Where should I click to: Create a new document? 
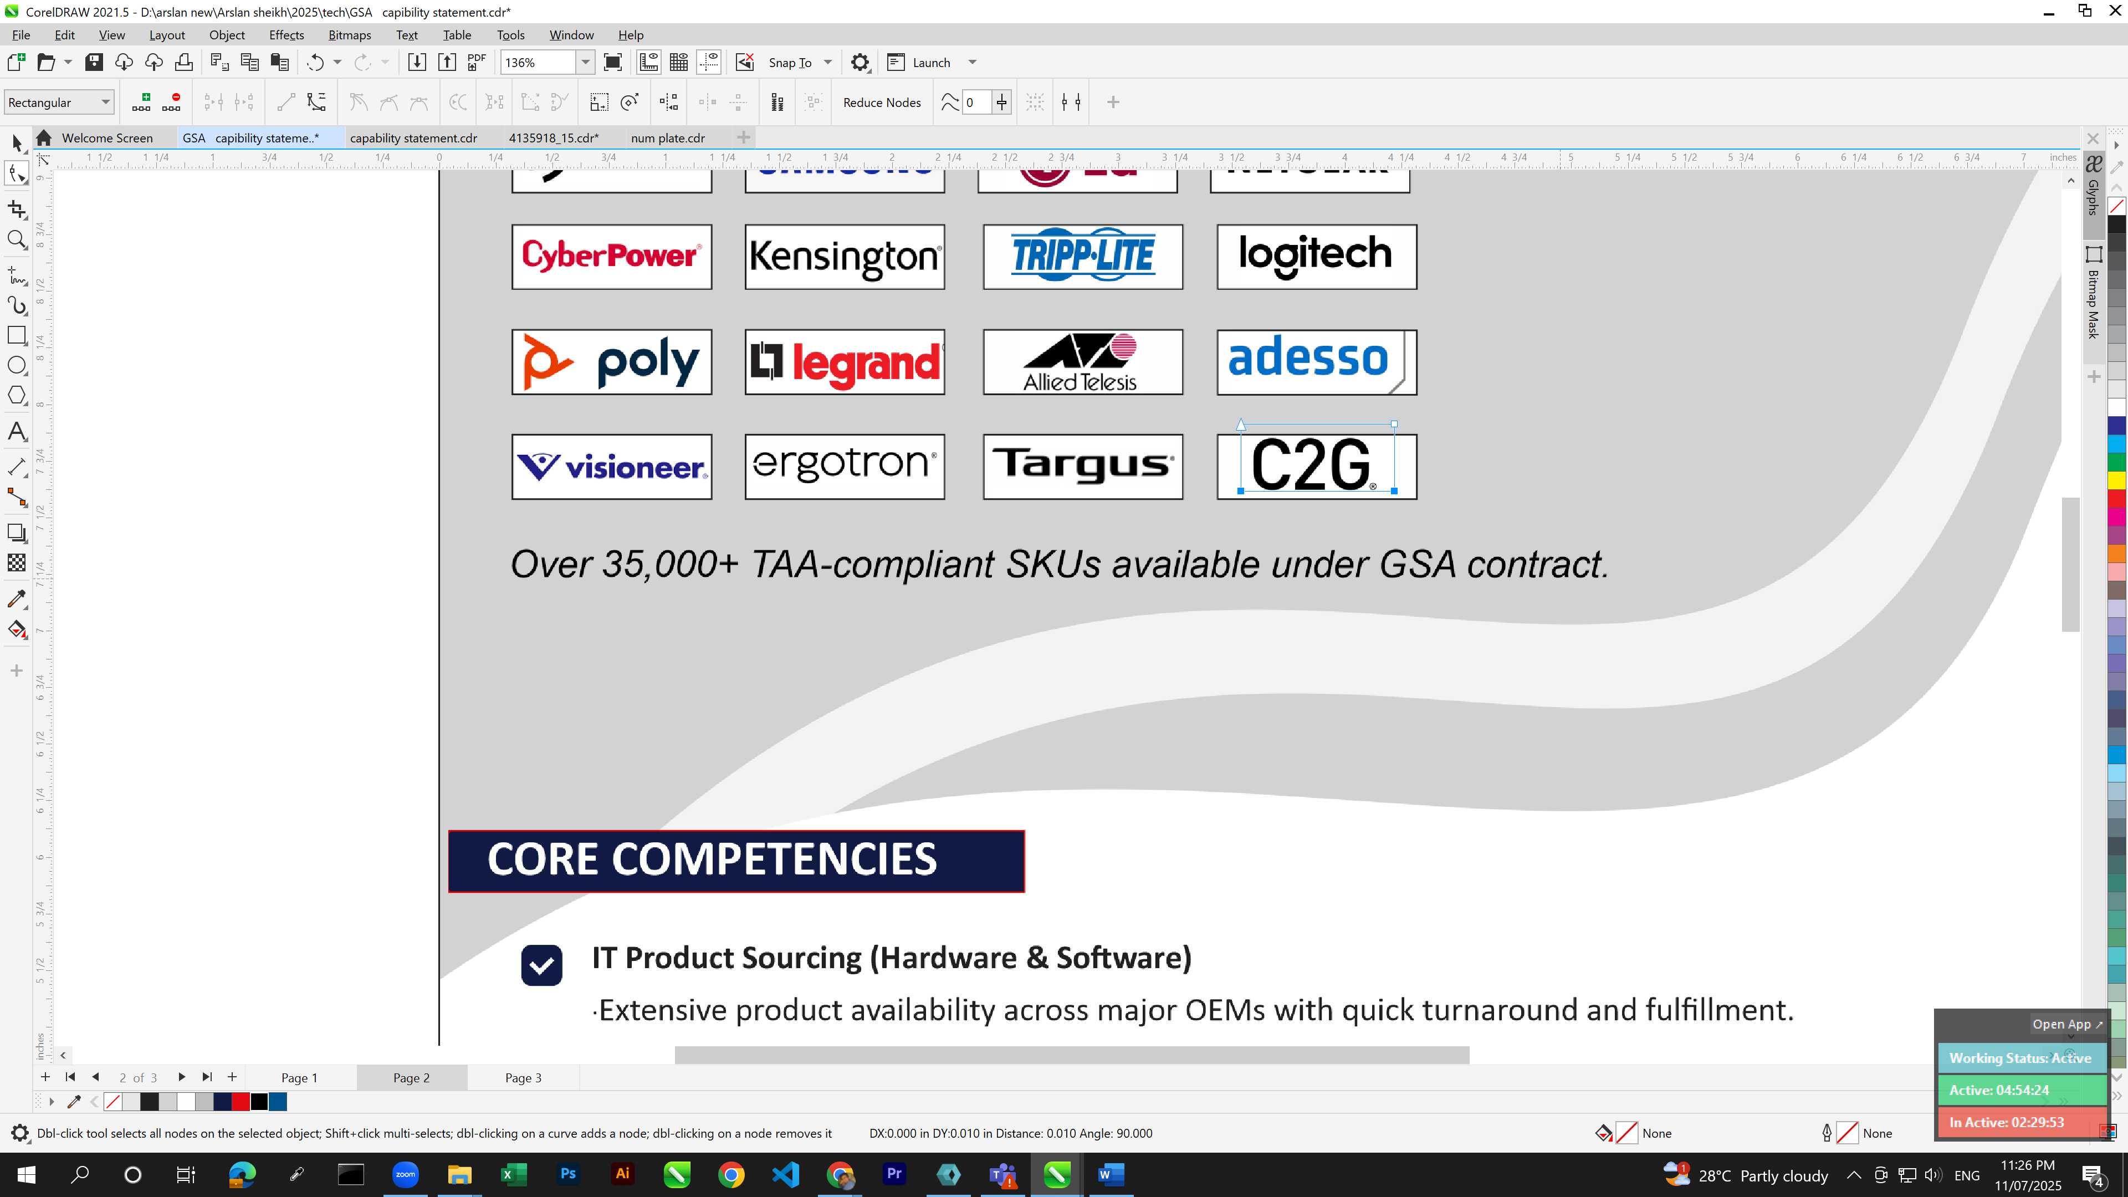(17, 62)
